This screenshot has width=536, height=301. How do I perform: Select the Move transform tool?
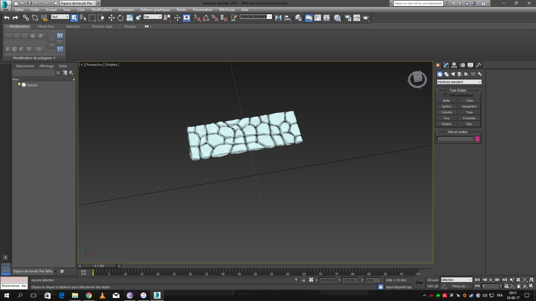point(111,18)
